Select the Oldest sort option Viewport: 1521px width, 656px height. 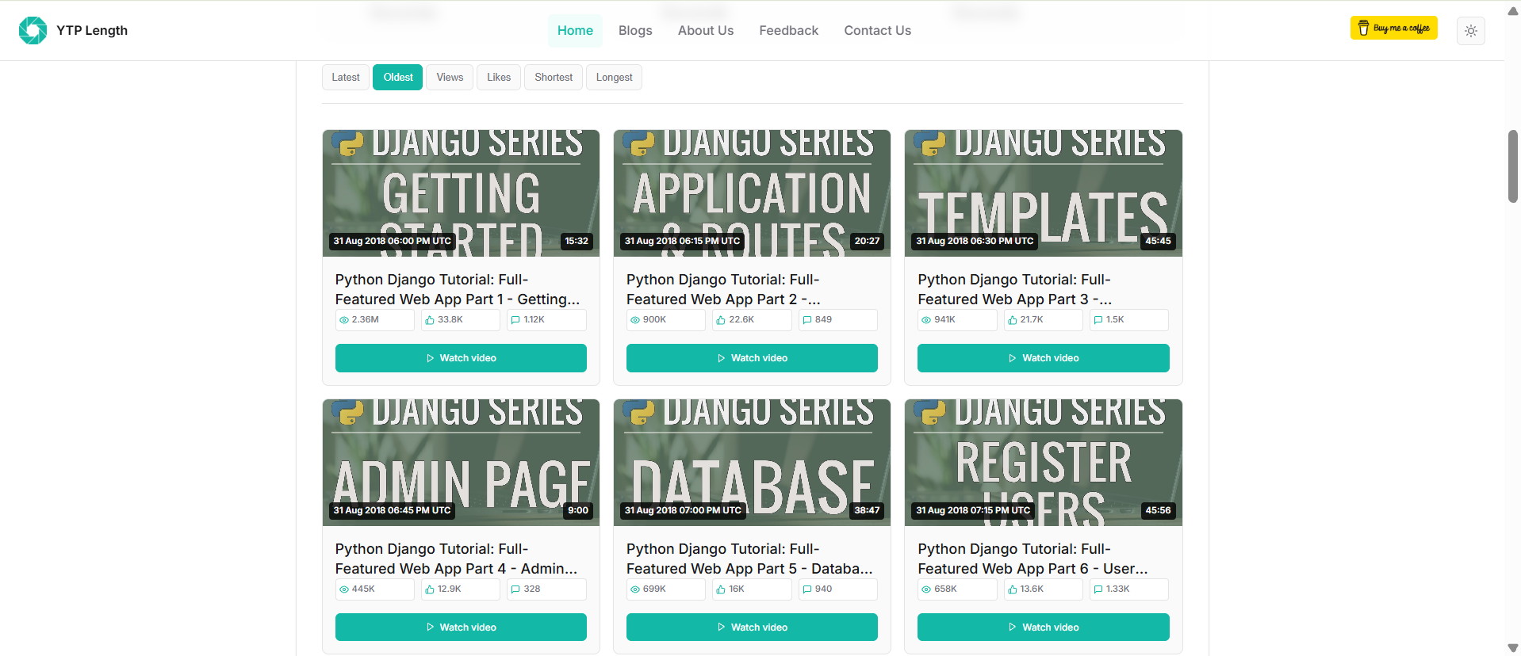tap(398, 77)
